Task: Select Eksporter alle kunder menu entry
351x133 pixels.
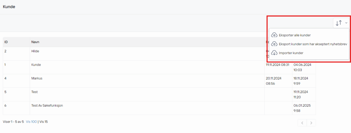Action: click(295, 35)
